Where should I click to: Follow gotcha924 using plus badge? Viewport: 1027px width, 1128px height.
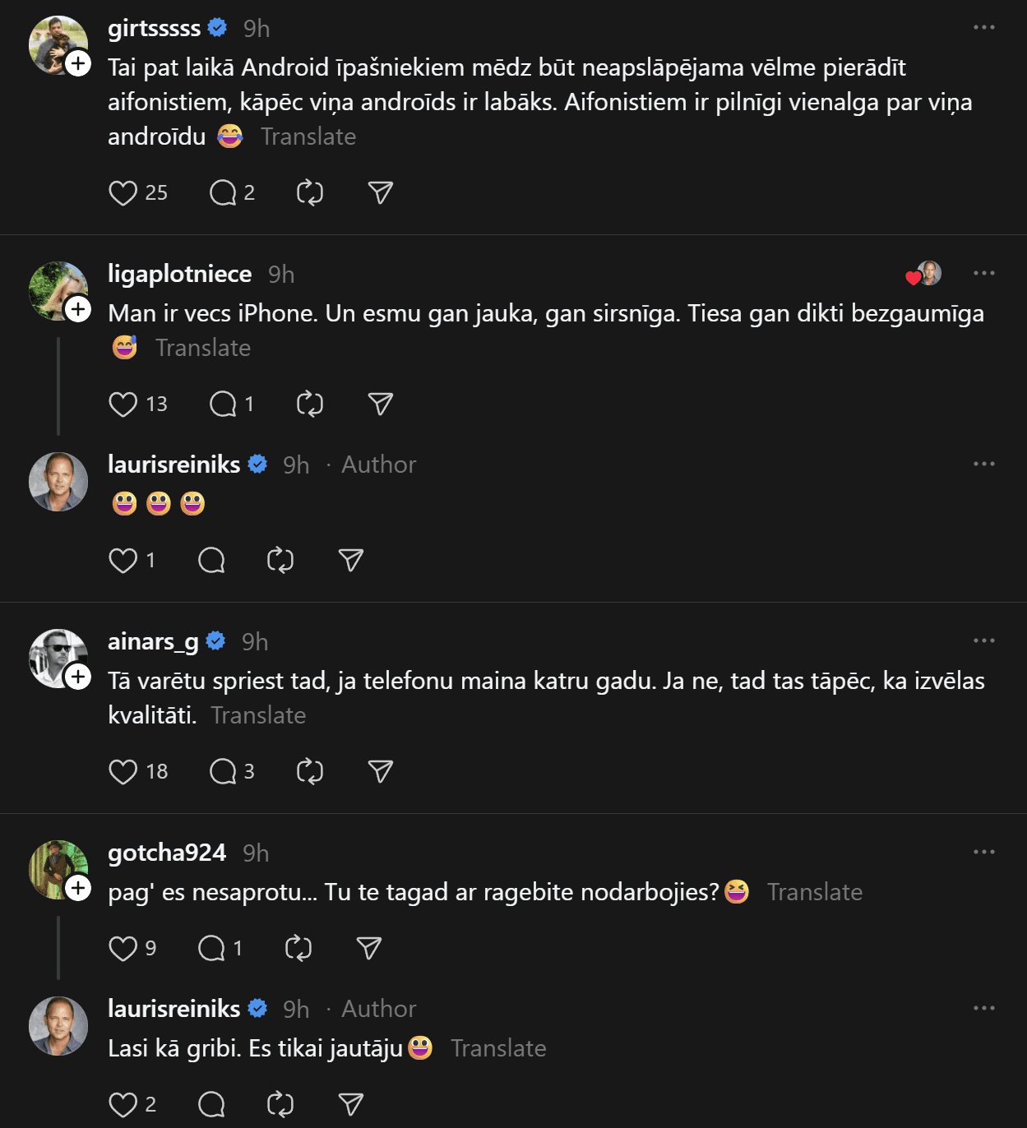[x=78, y=888]
